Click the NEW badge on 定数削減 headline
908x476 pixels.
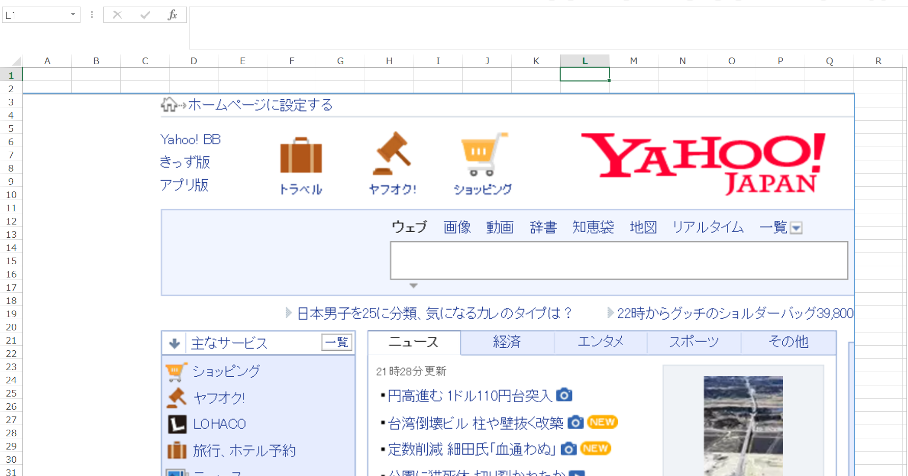(596, 449)
